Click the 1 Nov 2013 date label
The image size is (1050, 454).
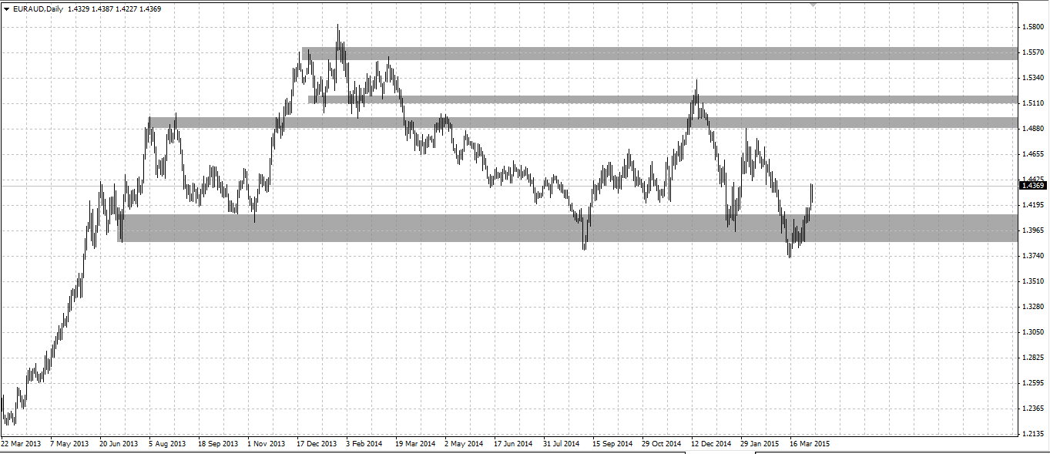point(267,444)
